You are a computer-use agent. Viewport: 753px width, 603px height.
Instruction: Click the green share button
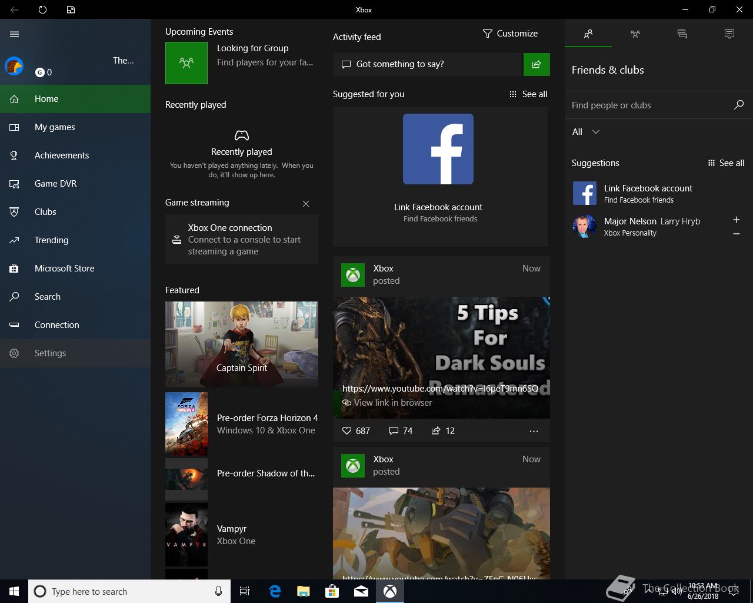[x=537, y=64]
